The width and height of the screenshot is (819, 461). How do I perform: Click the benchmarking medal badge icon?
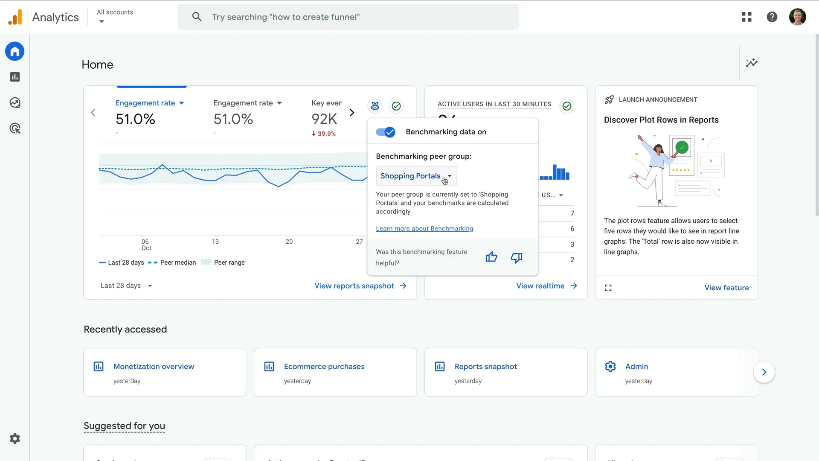coord(375,106)
